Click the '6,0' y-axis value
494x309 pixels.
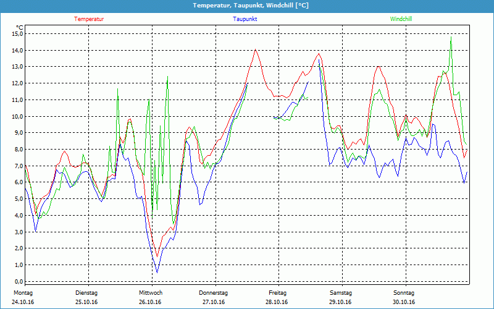pos(19,182)
